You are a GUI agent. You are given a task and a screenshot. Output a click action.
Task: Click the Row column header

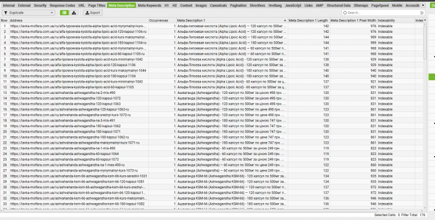click(x=4, y=20)
